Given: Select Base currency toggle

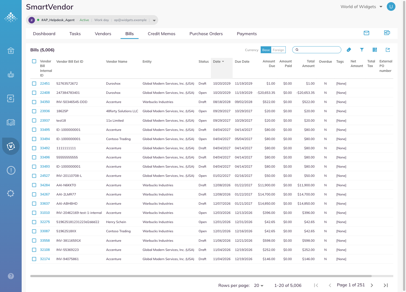Looking at the screenshot, I should pos(266,50).
